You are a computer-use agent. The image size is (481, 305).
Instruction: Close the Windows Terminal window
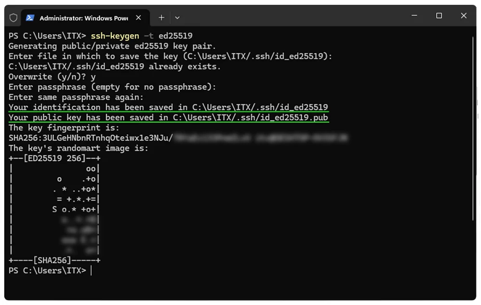point(463,16)
